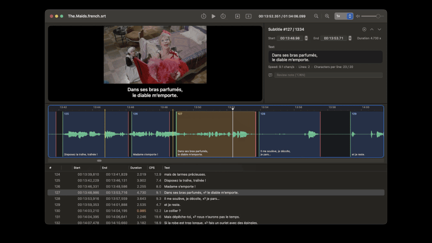Click the review note comment icon
The width and height of the screenshot is (432, 243).
tap(270, 75)
